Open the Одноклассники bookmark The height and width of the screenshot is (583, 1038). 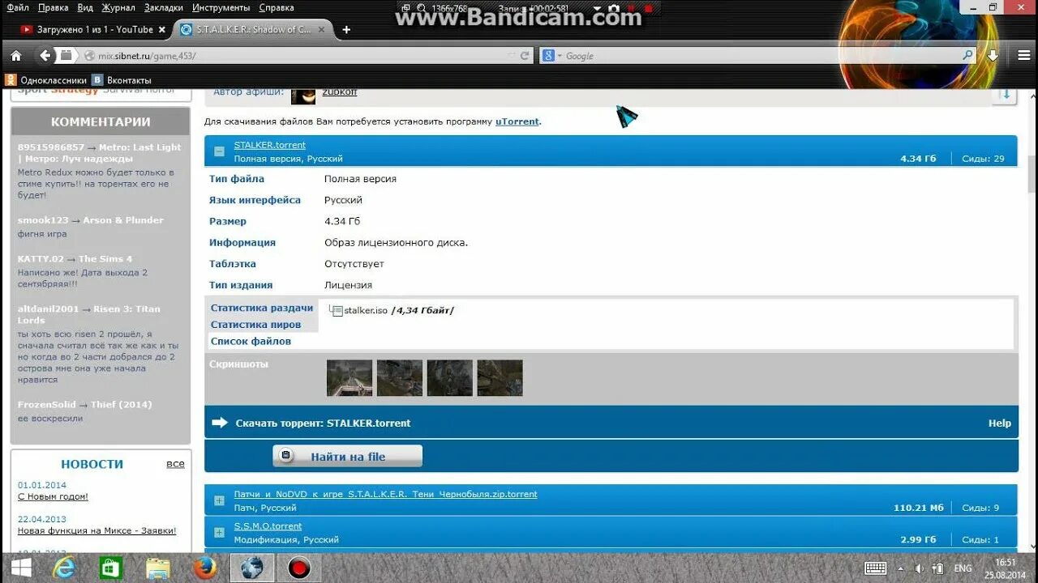point(46,80)
